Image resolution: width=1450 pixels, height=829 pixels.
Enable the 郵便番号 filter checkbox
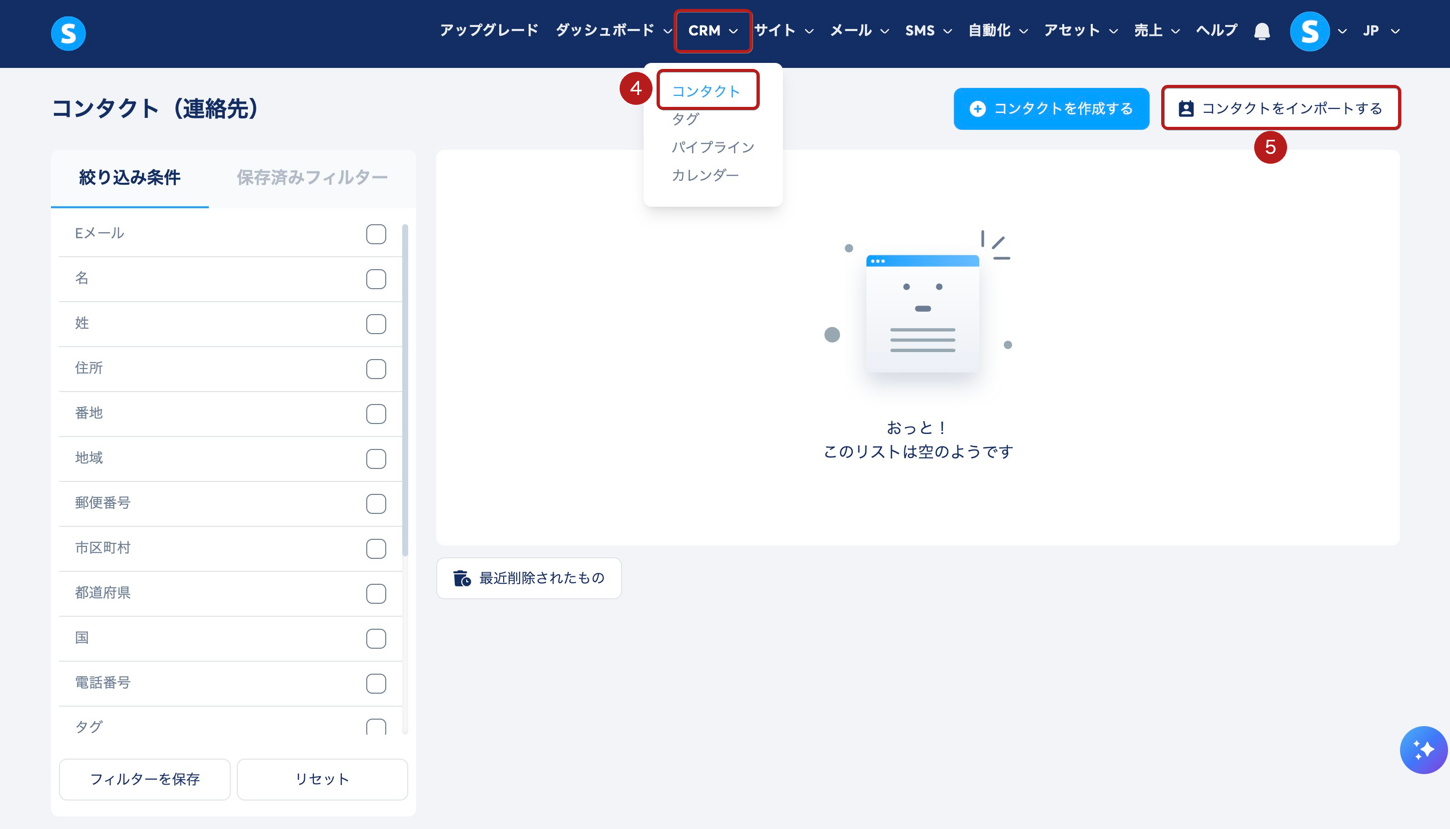(376, 504)
